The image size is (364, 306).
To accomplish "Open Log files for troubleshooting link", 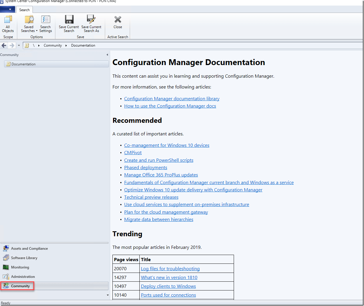I will click(x=170, y=269).
